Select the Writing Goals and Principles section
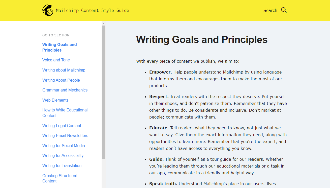The image size is (330, 188). [x=59, y=47]
